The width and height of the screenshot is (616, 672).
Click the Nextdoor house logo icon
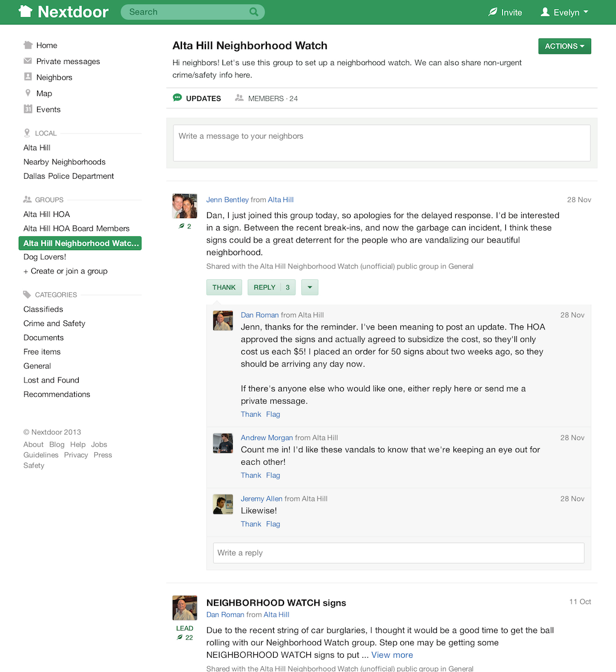pos(25,11)
